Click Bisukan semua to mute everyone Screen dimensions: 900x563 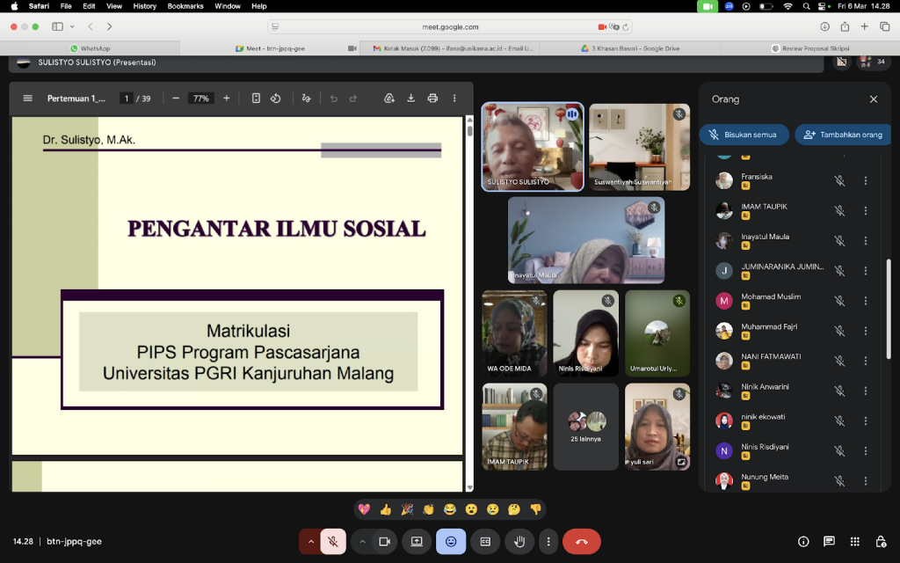(744, 135)
